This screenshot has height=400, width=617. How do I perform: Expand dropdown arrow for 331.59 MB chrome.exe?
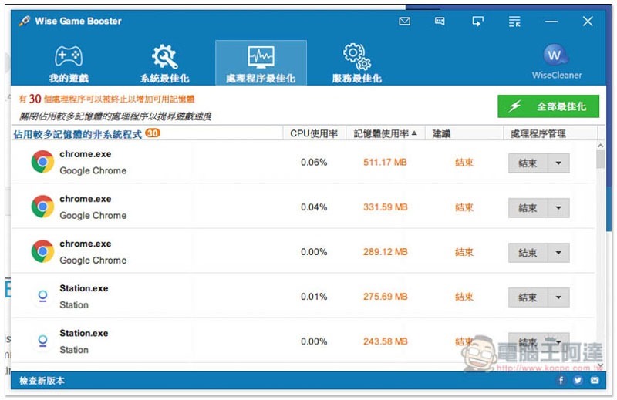(x=559, y=208)
